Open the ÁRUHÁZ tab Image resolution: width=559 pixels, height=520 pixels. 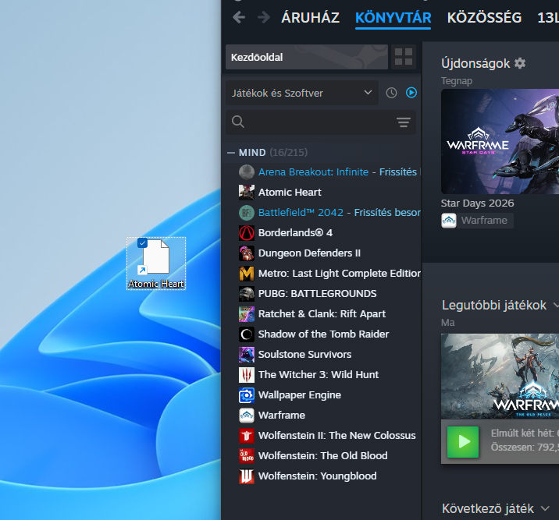[310, 17]
